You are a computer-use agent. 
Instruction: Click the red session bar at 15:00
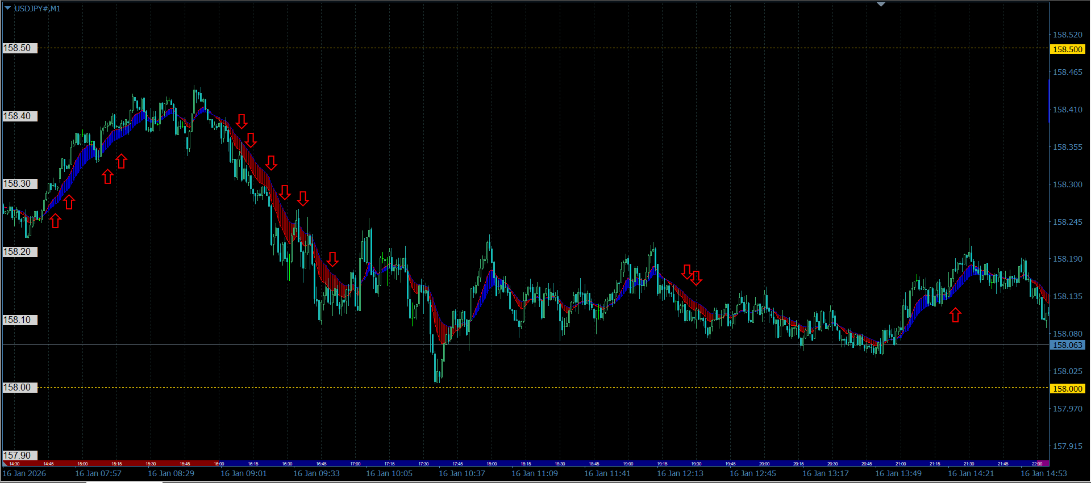[x=83, y=464]
